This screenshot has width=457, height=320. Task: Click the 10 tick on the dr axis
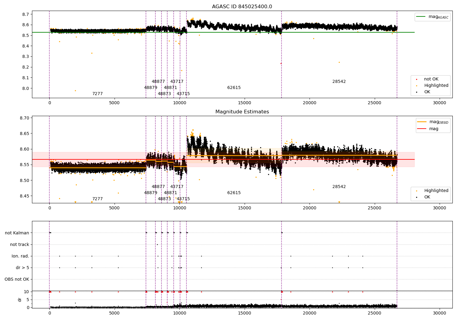point(27,292)
